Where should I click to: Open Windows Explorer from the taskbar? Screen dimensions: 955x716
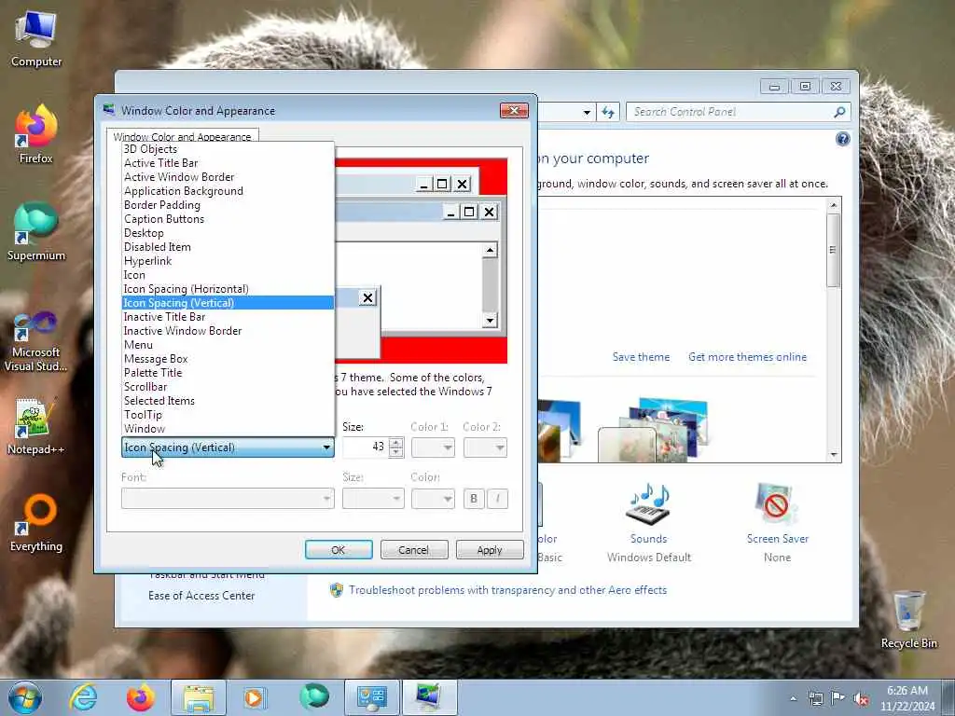pos(198,697)
